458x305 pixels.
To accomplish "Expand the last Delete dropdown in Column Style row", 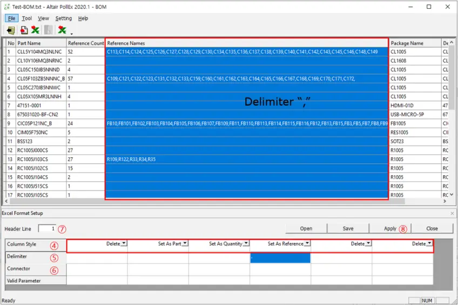I will [429, 243].
